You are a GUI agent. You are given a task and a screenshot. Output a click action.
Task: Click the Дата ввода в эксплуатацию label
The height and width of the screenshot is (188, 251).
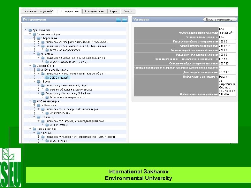click(x=200, y=72)
